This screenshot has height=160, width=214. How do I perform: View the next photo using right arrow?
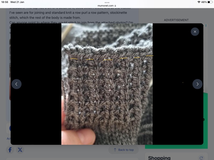click(197, 84)
